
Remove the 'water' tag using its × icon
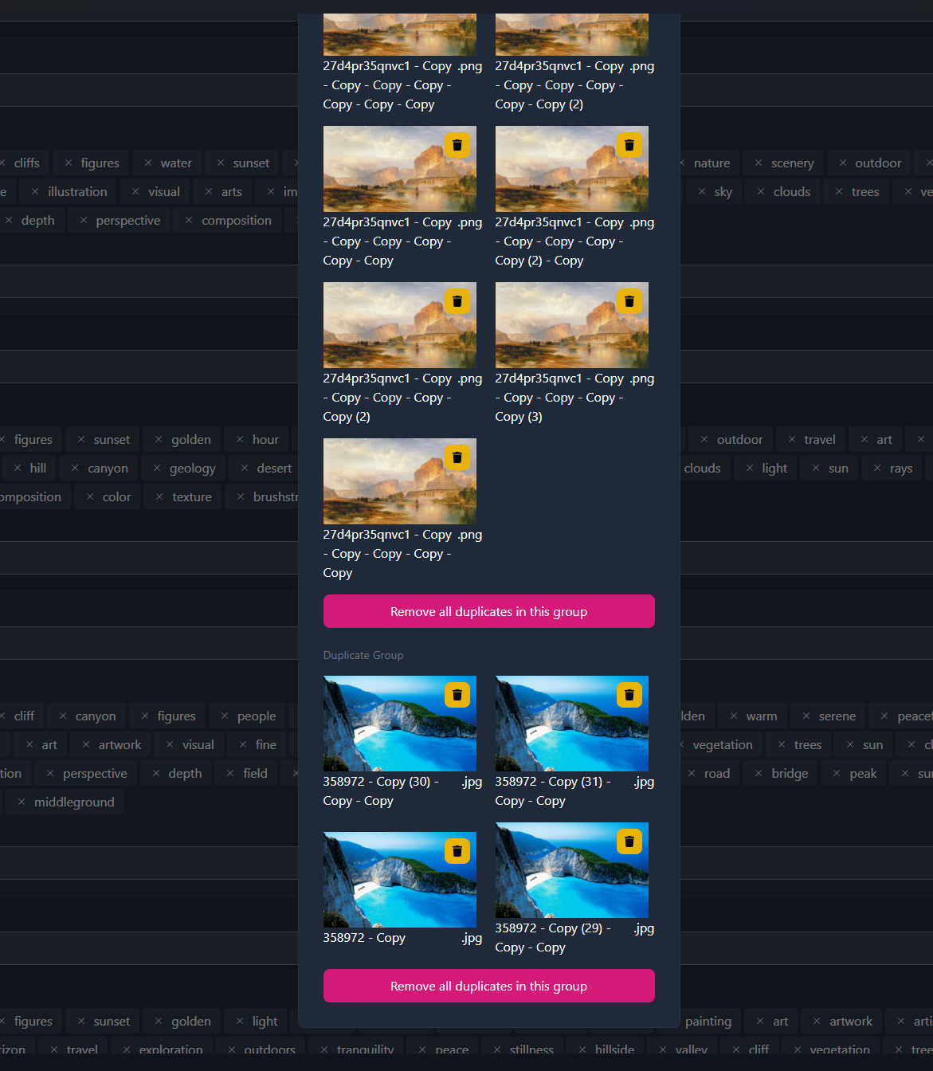coord(148,163)
